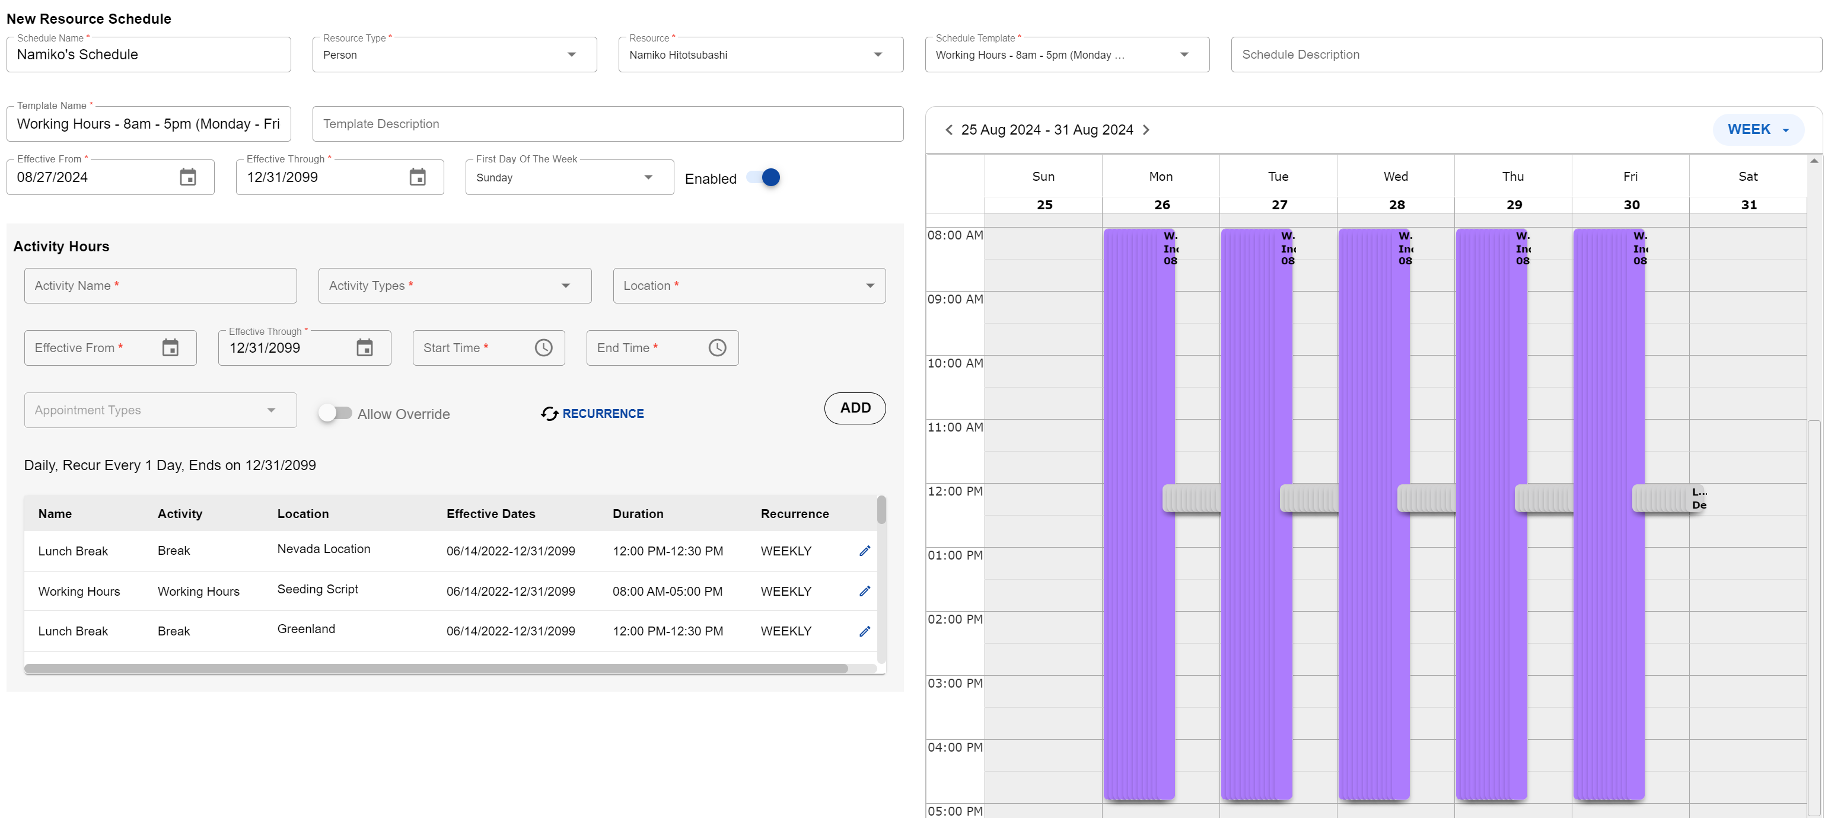Go to next week in calendar
Screen dimensions: 1828x818
1145,130
